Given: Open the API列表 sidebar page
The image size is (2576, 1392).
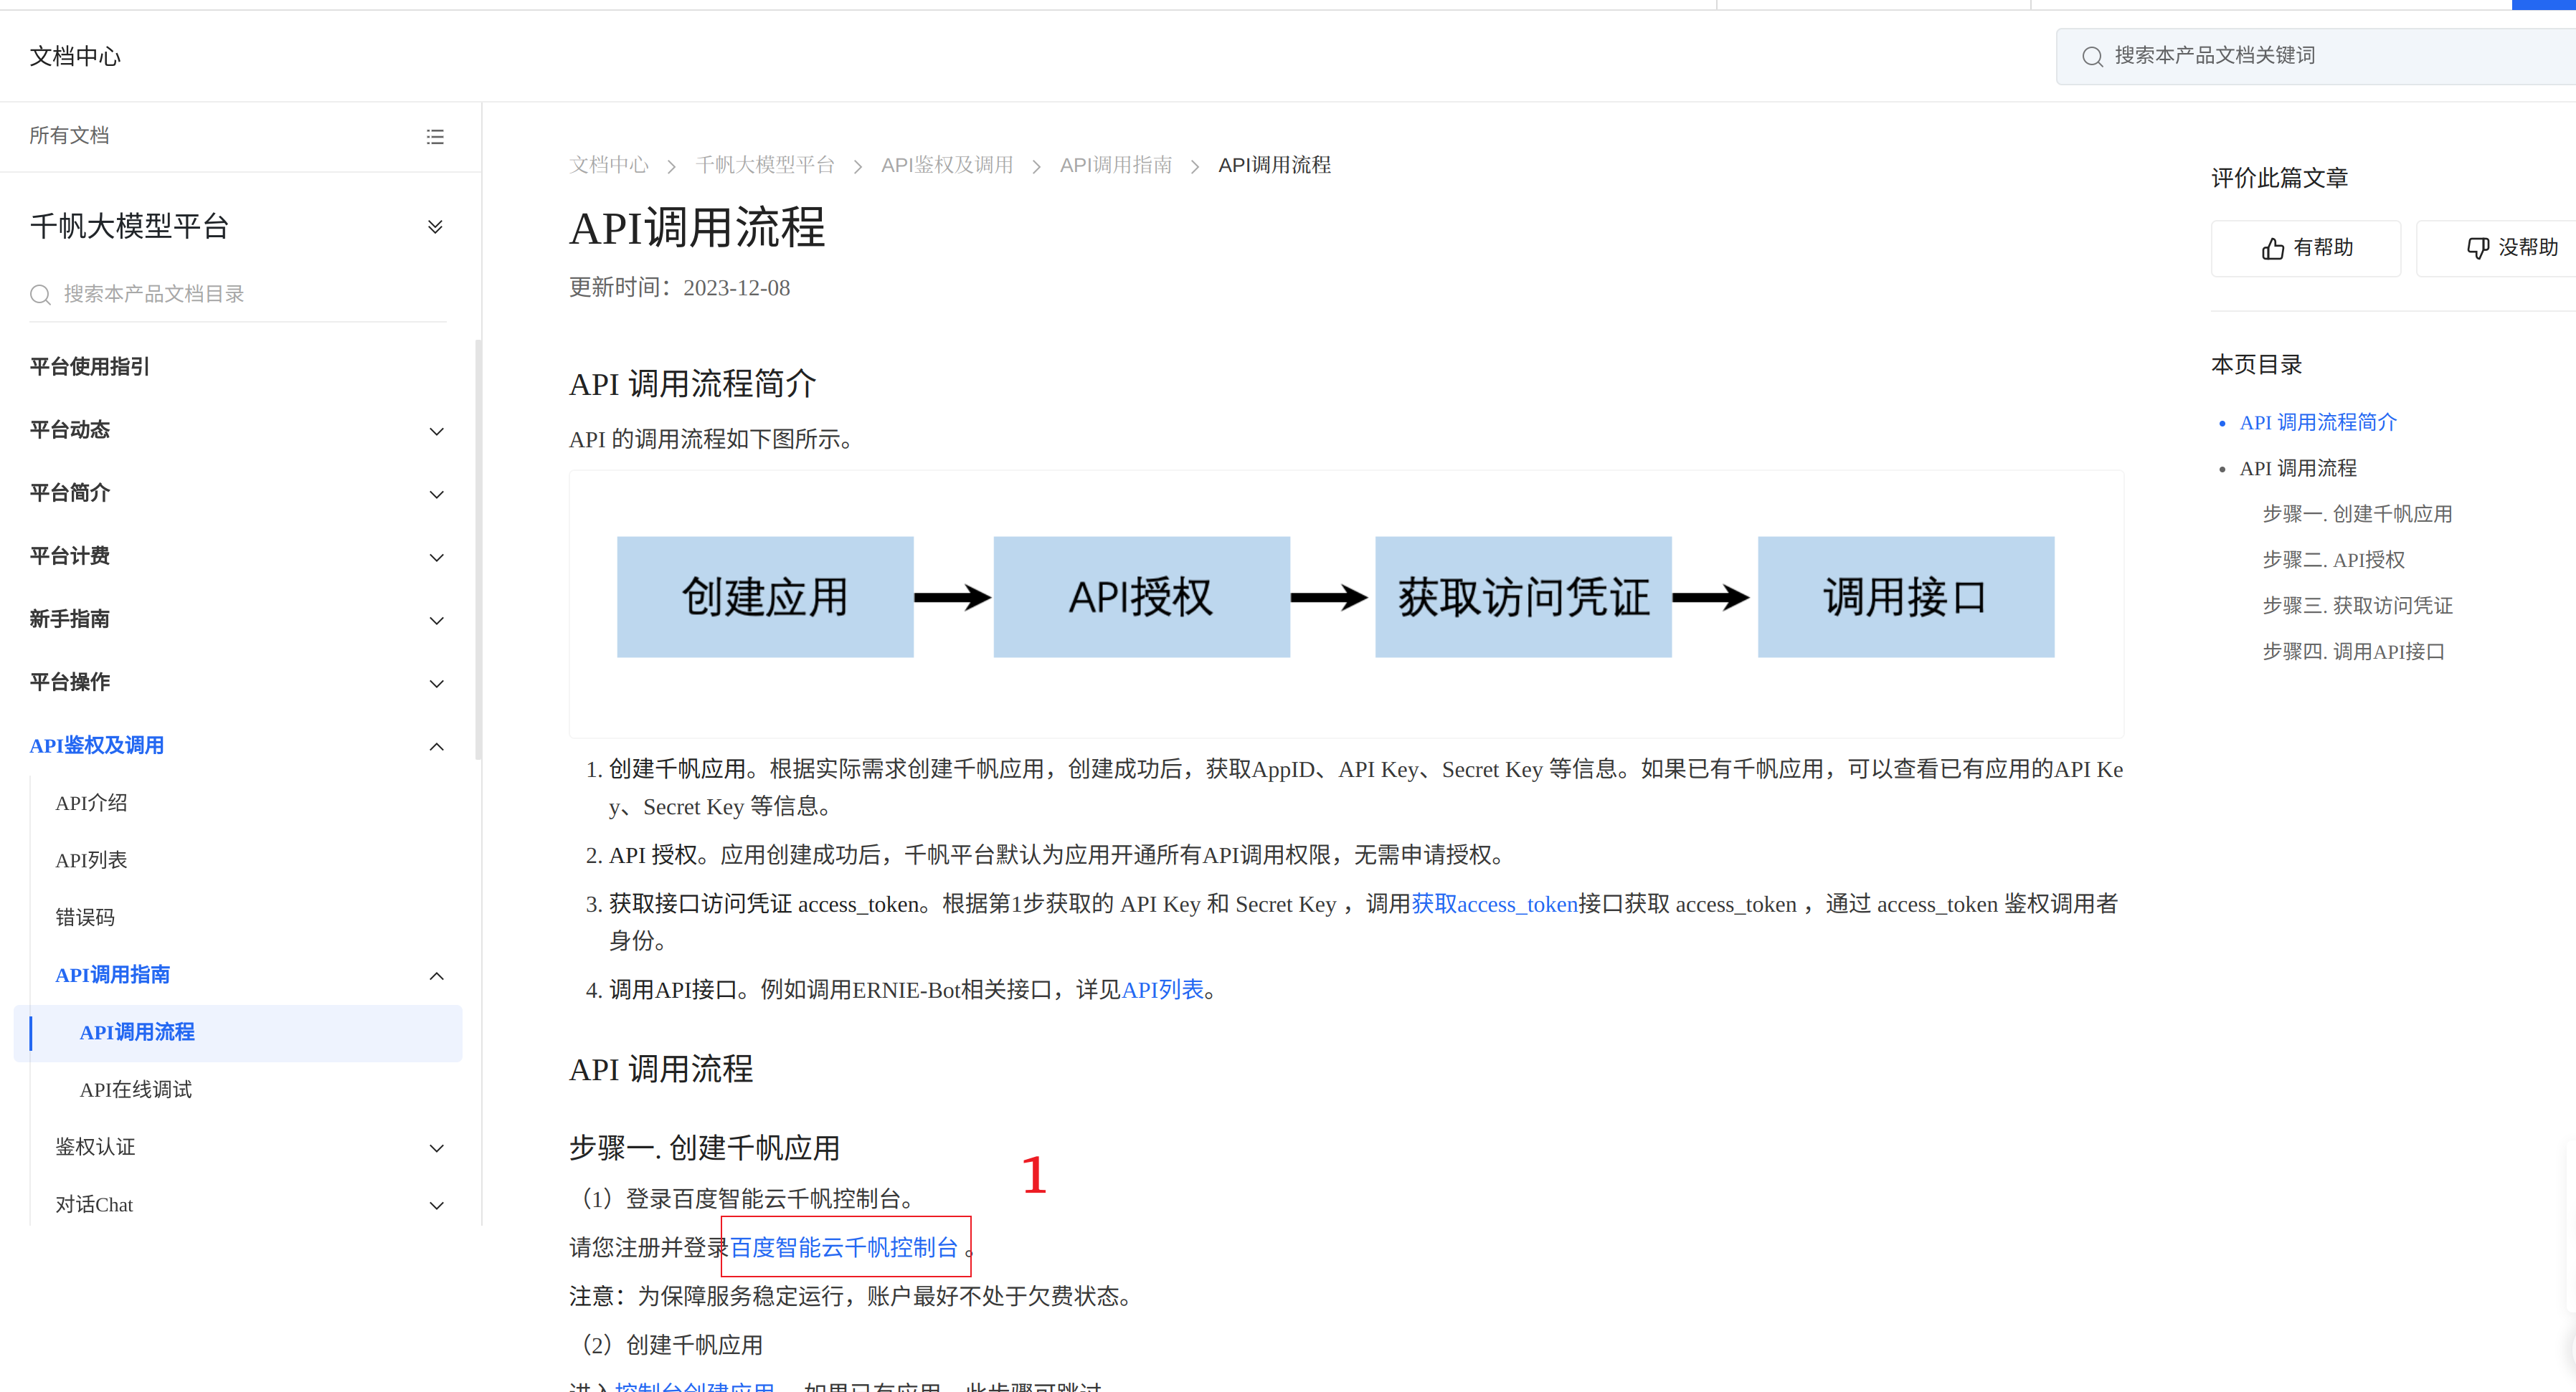Looking at the screenshot, I should (91, 860).
